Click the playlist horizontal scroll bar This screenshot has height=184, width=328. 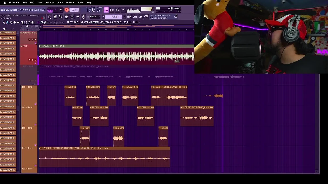point(118,26)
